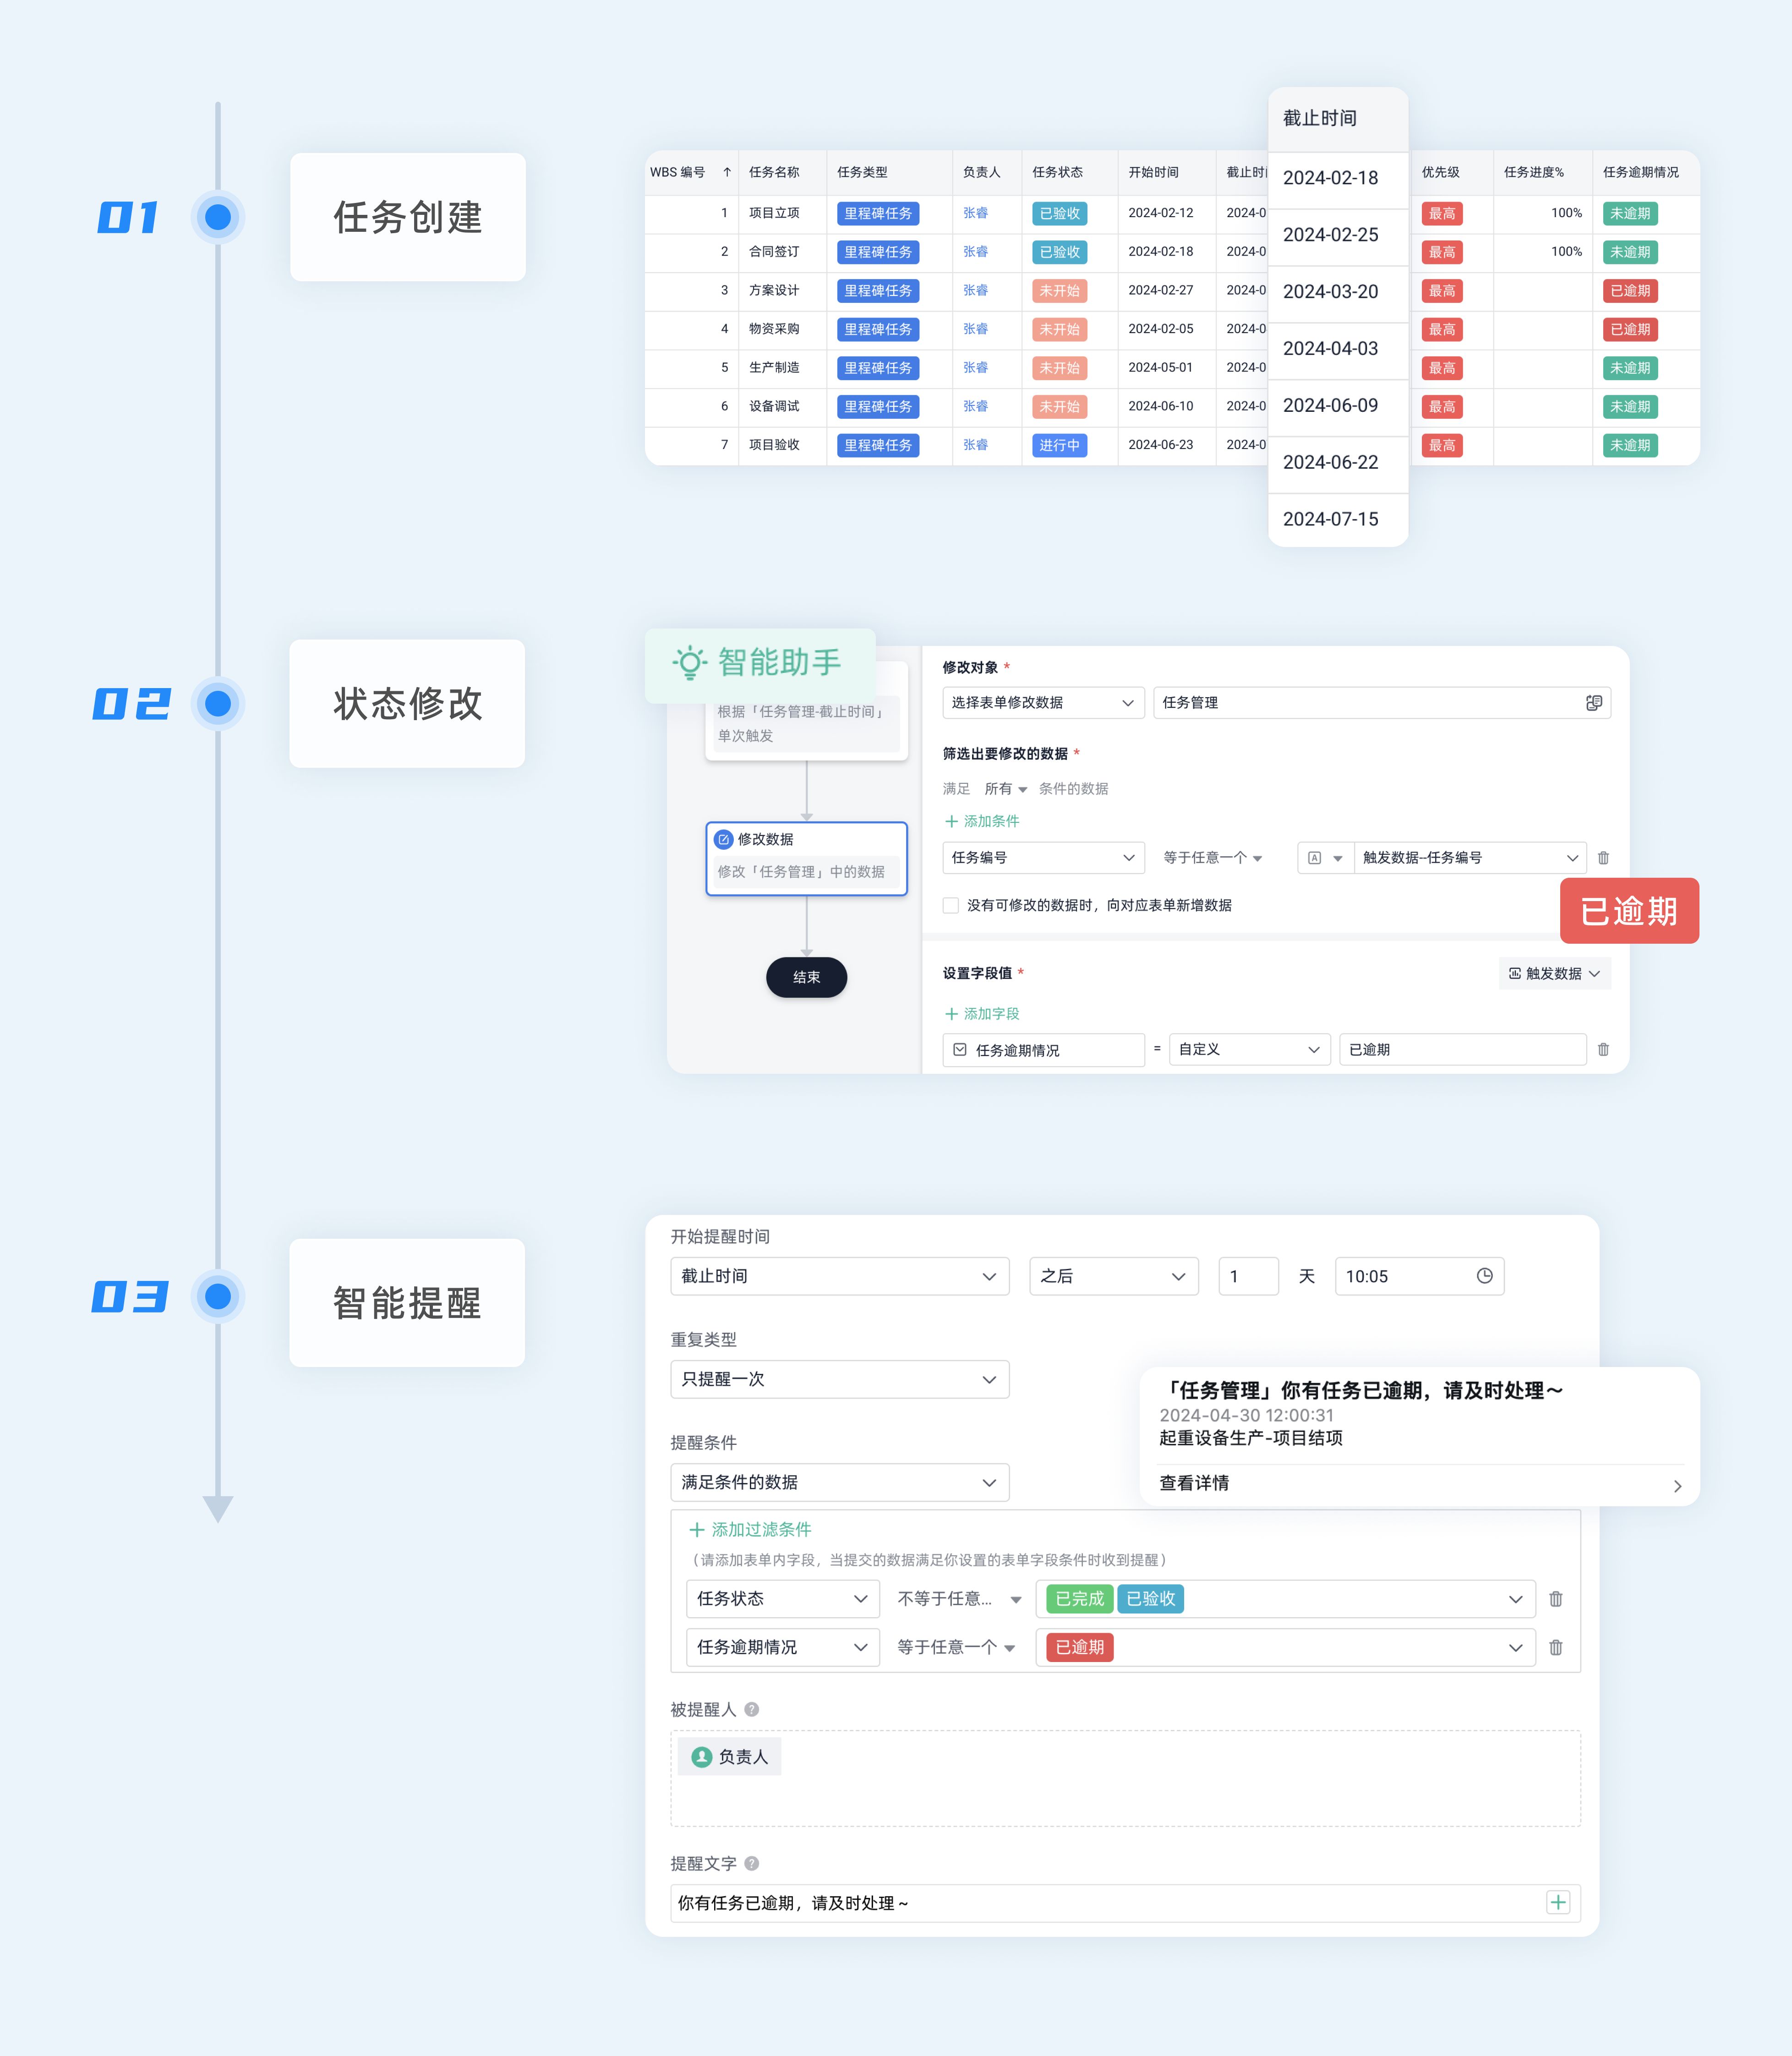Click the help icon beside 被提醒人
The height and width of the screenshot is (2056, 1792).
[752, 1710]
